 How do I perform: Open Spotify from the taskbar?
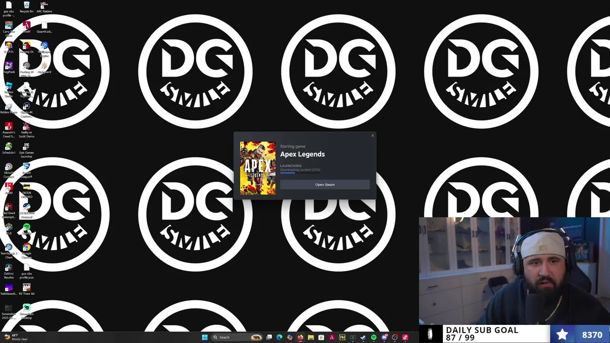[x=374, y=337]
